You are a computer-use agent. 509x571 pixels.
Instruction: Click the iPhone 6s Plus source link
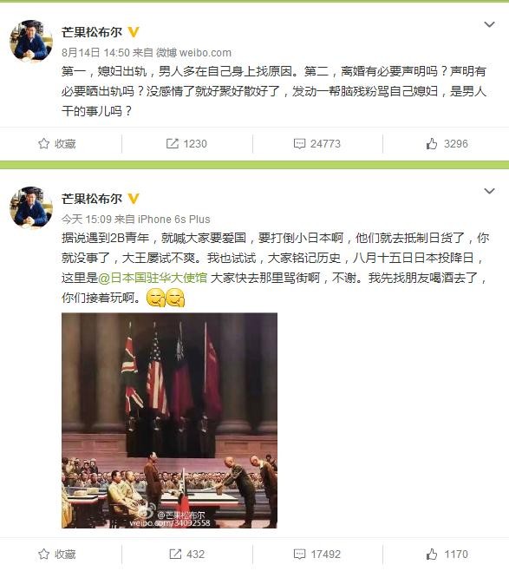174,220
